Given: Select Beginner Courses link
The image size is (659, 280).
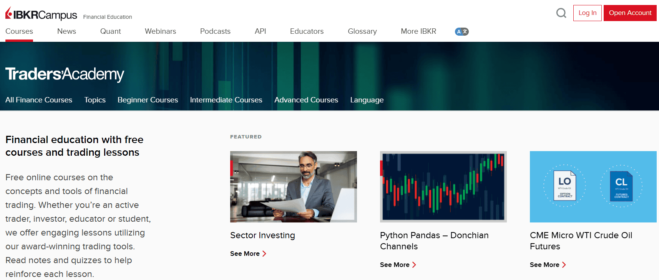Looking at the screenshot, I should pos(148,100).
